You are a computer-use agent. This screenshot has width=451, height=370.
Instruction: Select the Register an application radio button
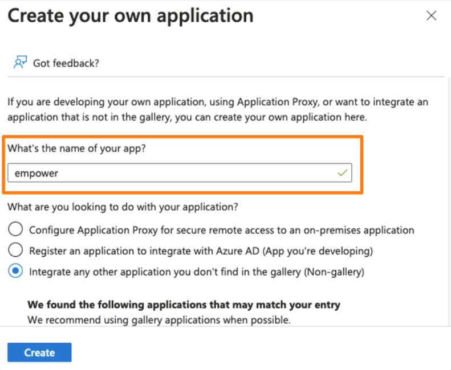[15, 250]
